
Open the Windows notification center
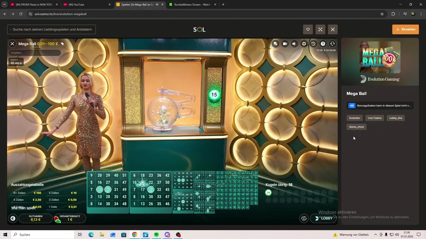(419, 235)
